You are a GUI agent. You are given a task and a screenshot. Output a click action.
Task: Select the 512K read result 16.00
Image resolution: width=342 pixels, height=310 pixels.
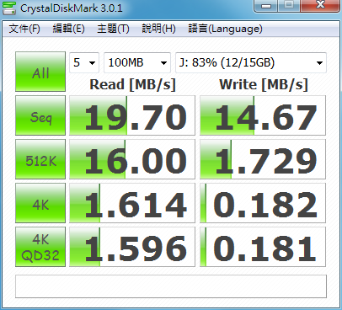pos(132,159)
